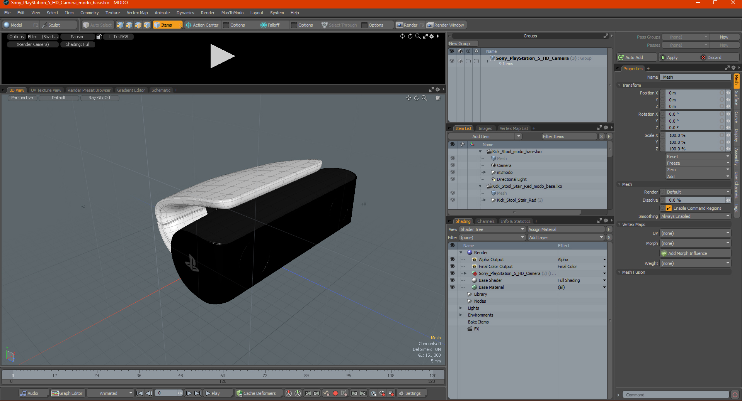This screenshot has height=401, width=742.
Task: Click the New Group button
Action: tap(463, 44)
